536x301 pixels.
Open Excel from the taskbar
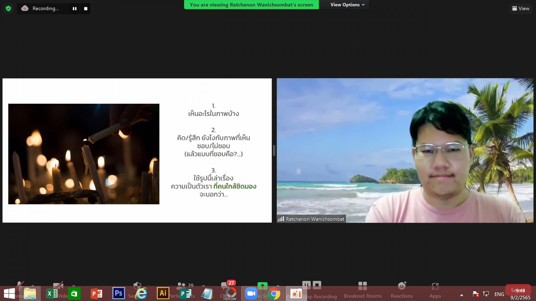pyautogui.click(x=52, y=294)
